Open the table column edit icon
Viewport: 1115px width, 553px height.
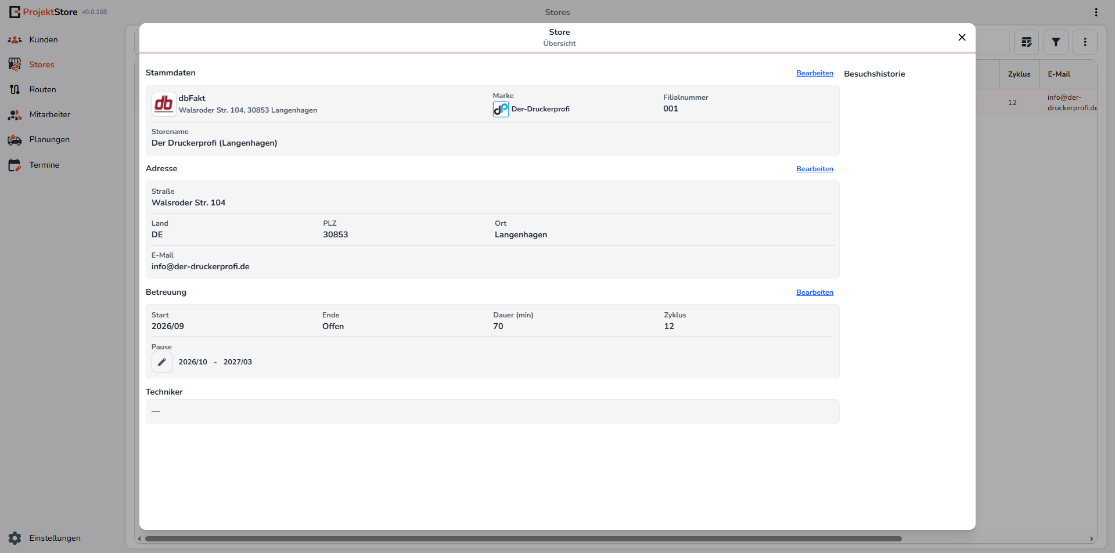(1027, 42)
